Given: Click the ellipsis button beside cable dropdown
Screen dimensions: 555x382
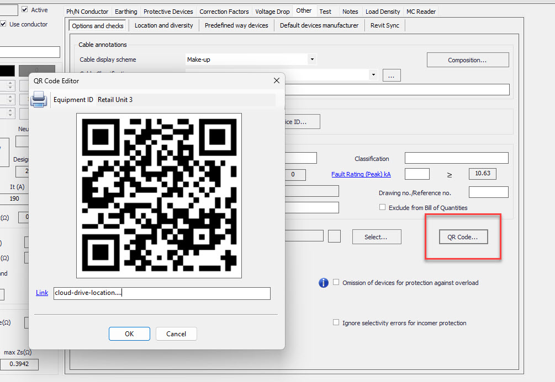Looking at the screenshot, I should pyautogui.click(x=392, y=76).
